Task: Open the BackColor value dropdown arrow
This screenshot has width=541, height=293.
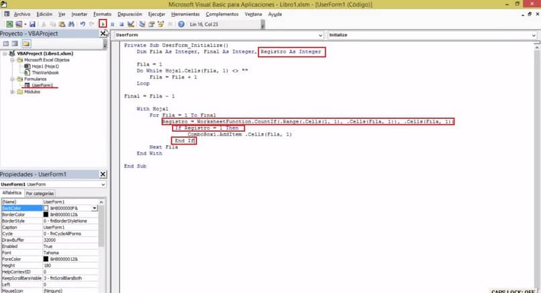Action: (x=94, y=208)
